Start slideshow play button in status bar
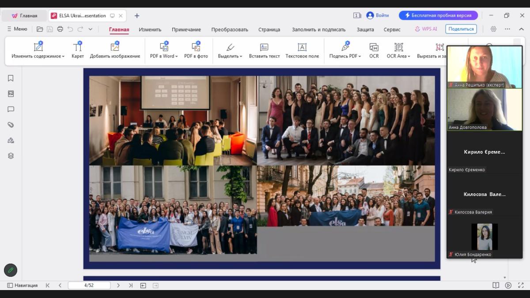The height and width of the screenshot is (298, 530). pos(508,285)
